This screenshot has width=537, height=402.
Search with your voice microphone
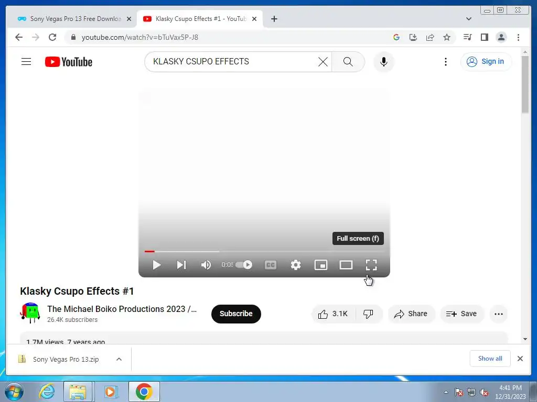(x=384, y=62)
